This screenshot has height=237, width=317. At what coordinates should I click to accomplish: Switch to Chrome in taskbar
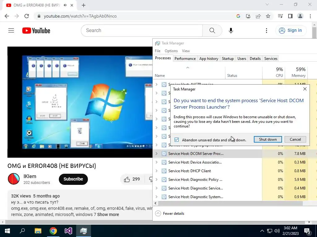53,231
